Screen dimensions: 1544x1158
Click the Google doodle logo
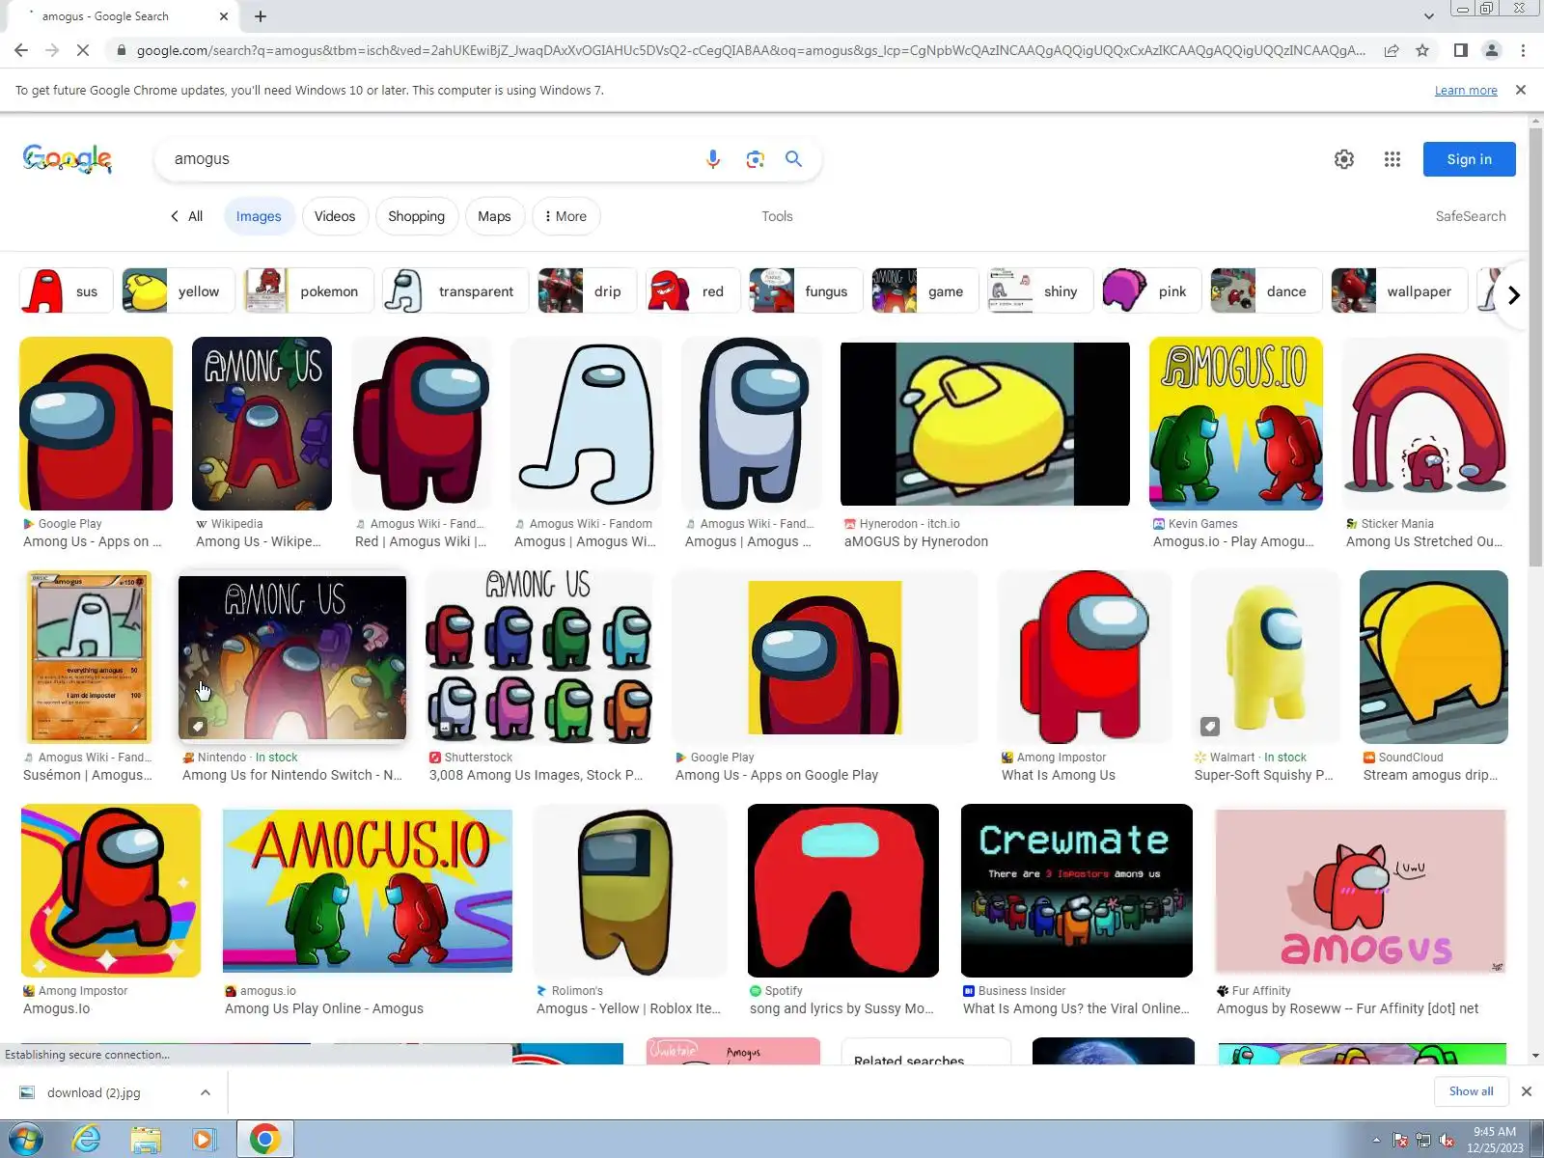pyautogui.click(x=67, y=159)
